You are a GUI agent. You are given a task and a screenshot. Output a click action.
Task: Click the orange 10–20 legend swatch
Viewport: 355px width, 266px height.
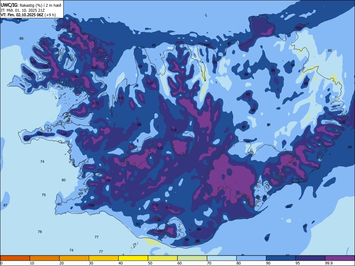tap(45, 258)
